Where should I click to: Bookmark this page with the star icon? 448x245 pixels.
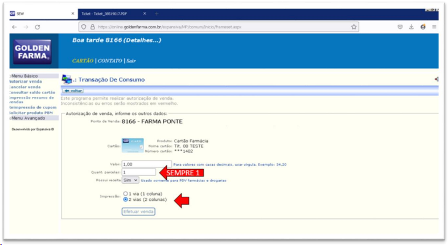tap(354, 27)
